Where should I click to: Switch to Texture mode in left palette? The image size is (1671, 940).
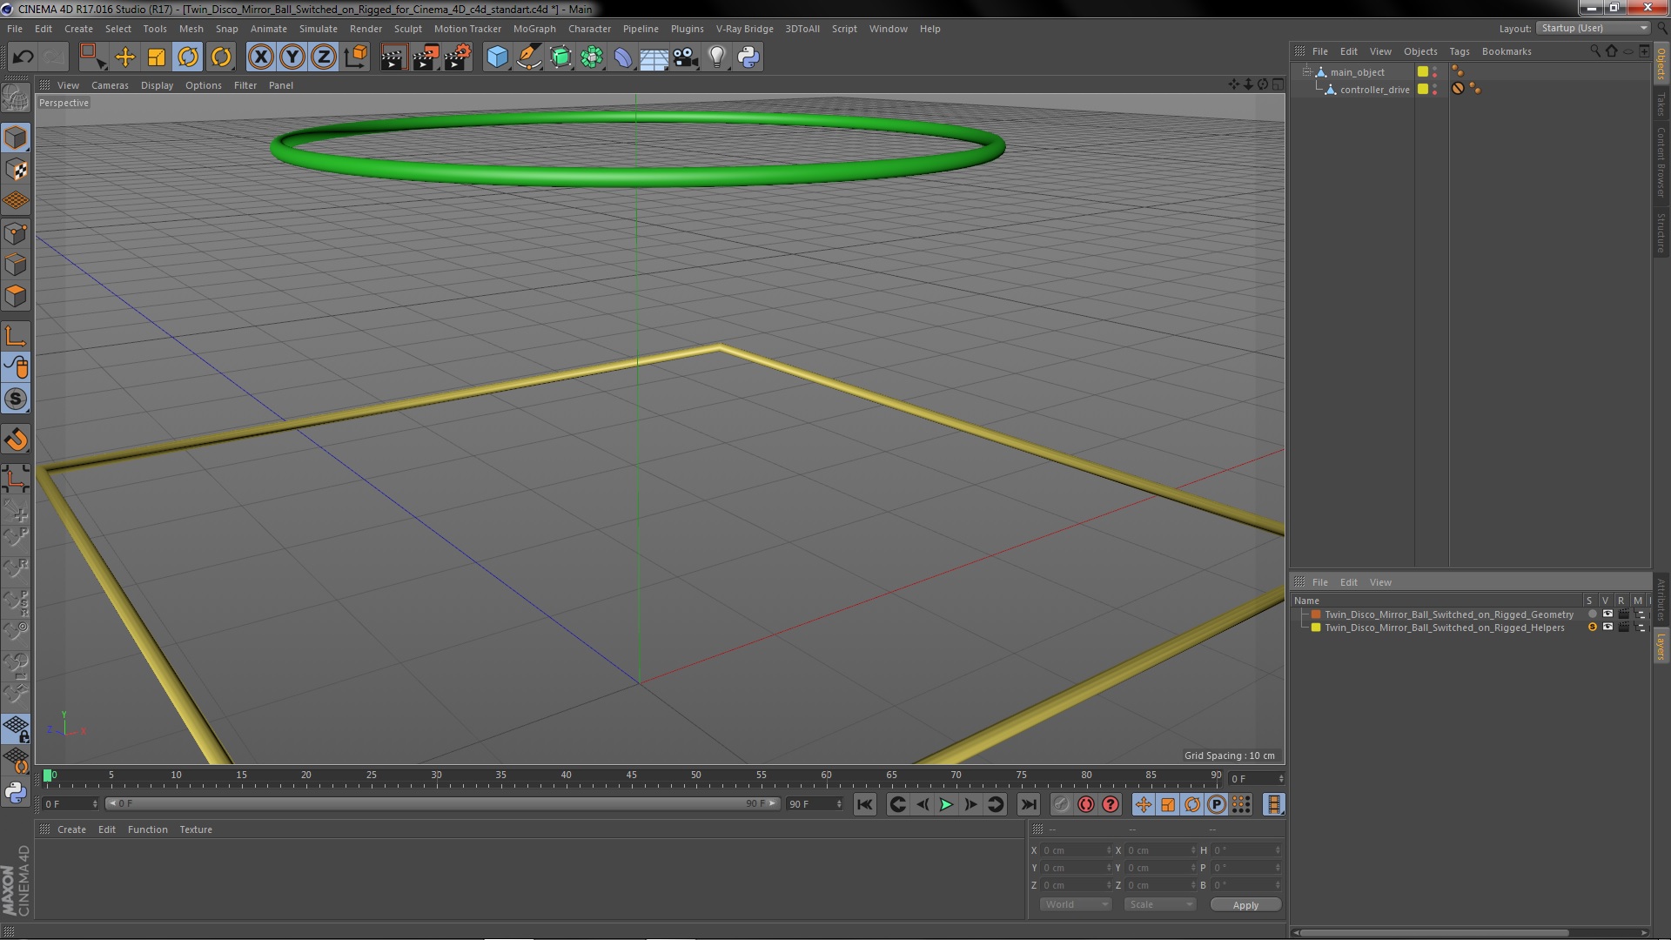click(x=16, y=170)
